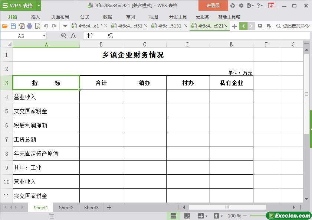Select the 年末固定资产原值 cell

tap(46, 153)
